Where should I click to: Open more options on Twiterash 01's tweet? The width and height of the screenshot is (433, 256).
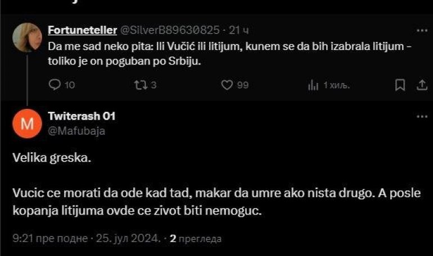[421, 116]
